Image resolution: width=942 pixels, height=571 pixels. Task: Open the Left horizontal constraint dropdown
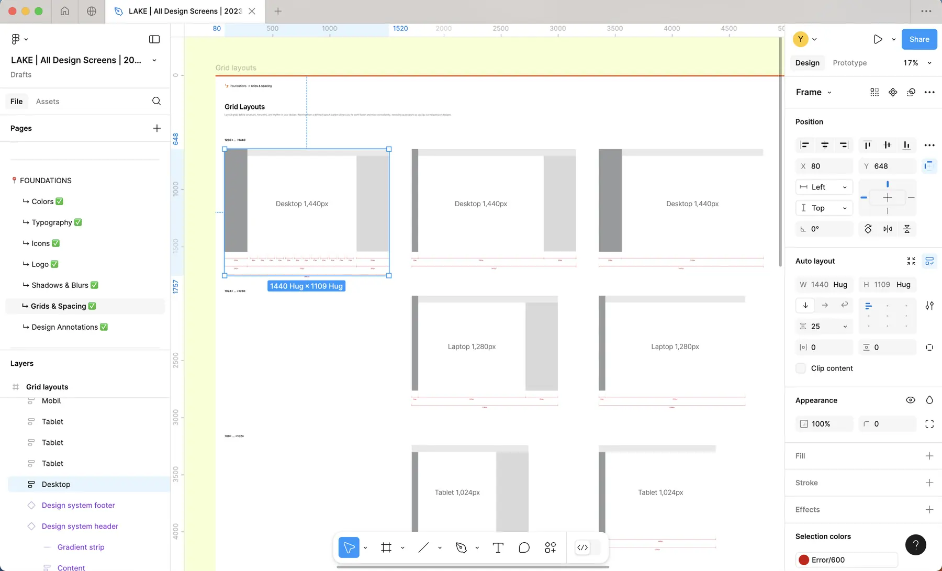(824, 187)
